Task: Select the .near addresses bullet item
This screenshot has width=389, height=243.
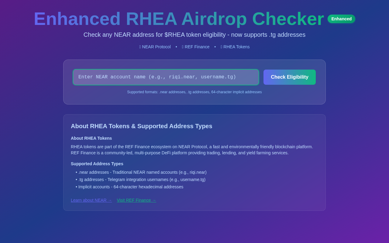Action: coord(141,172)
